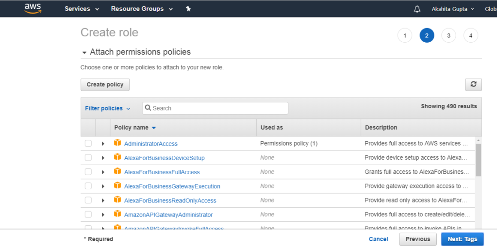Click the Cancel link
The width and height of the screenshot is (497, 249).
(x=378, y=239)
